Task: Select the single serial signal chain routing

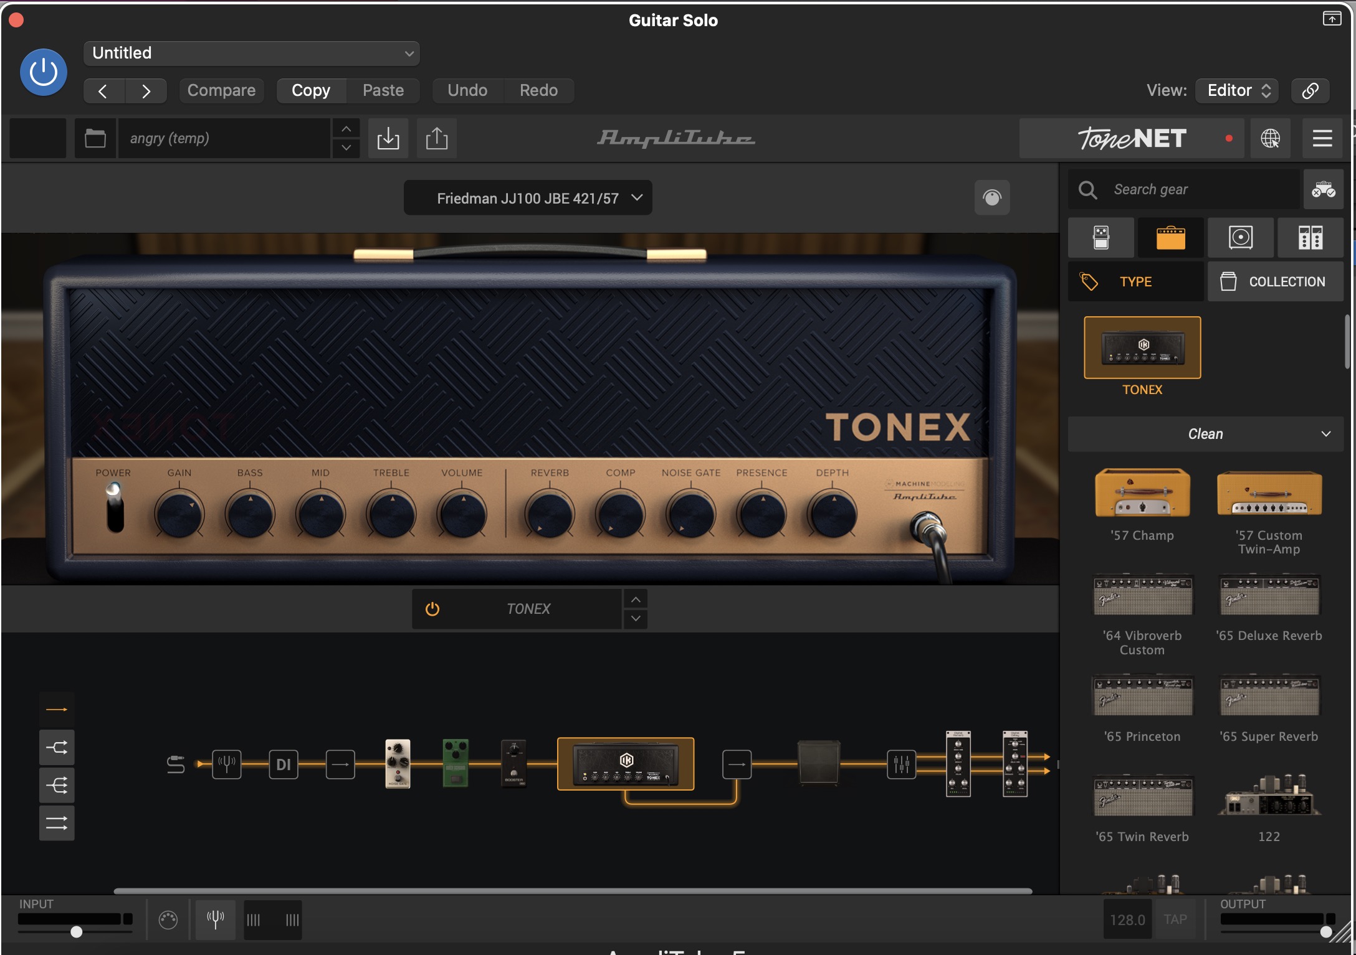Action: [57, 709]
